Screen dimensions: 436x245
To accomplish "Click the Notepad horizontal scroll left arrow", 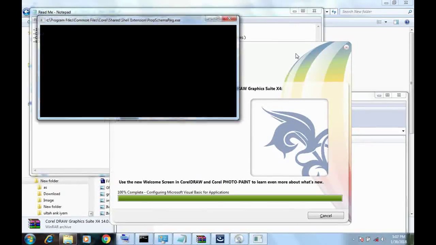I will pos(35,170).
